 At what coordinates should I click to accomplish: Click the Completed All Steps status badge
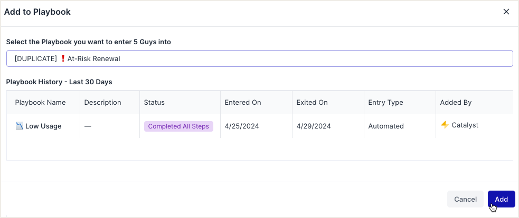tap(178, 126)
